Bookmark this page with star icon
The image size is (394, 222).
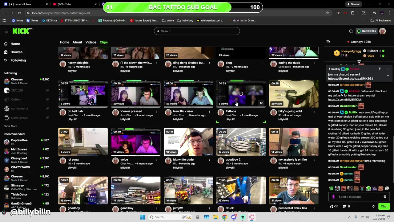coord(328,13)
